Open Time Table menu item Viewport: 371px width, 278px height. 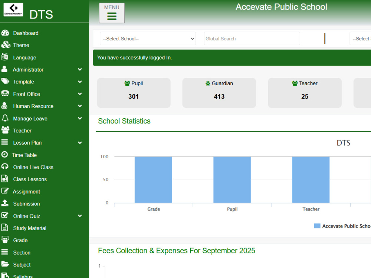[x=24, y=155]
